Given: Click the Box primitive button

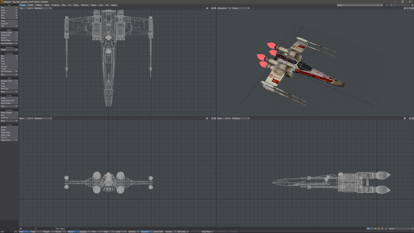Looking at the screenshot, I should pyautogui.click(x=9, y=56).
